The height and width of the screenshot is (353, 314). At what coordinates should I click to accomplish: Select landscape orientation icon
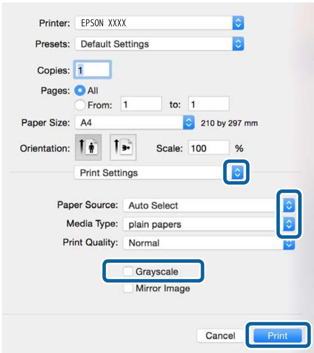(x=123, y=147)
